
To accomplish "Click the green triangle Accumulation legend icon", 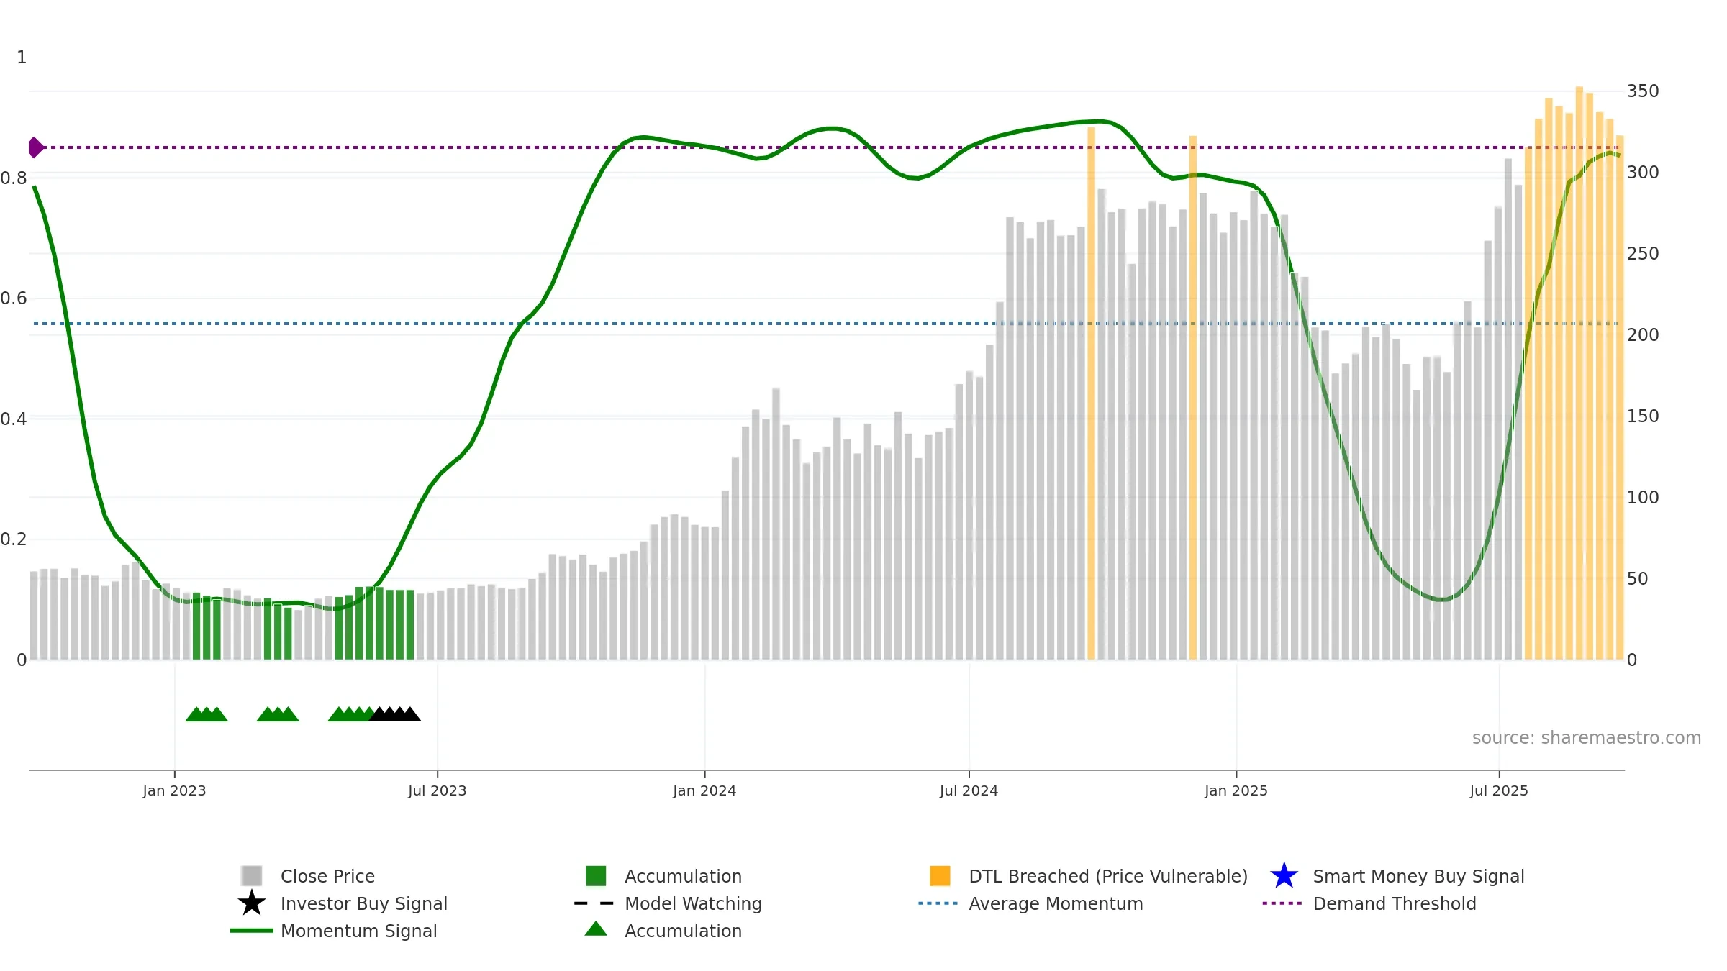I will click(x=596, y=929).
